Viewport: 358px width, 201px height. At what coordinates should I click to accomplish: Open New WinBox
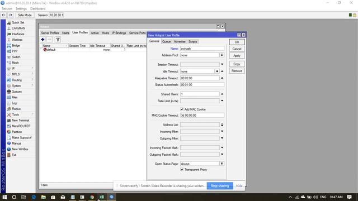tap(20, 149)
